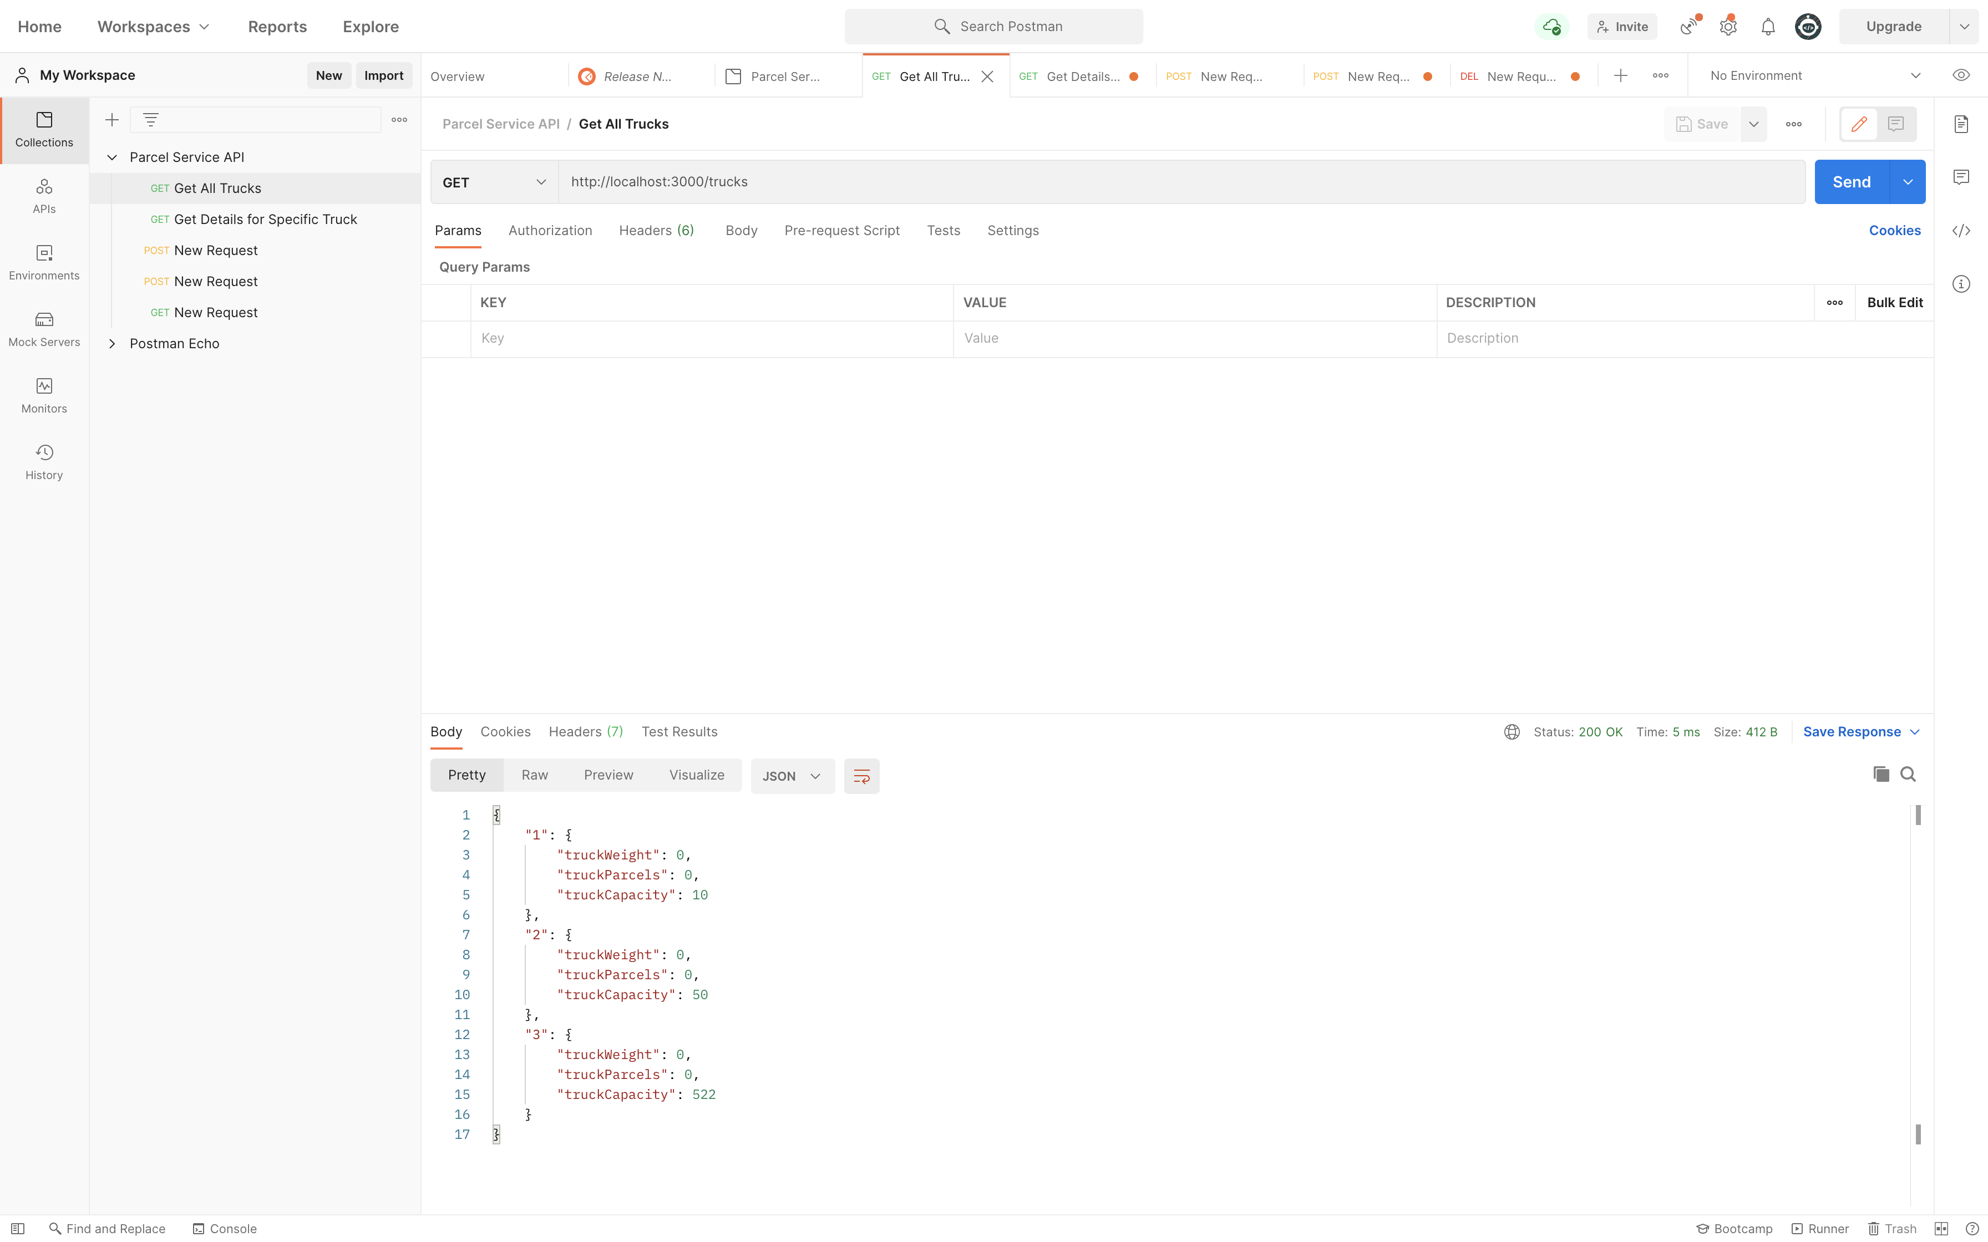
Task: Open the GET request method dropdown
Action: (x=493, y=181)
